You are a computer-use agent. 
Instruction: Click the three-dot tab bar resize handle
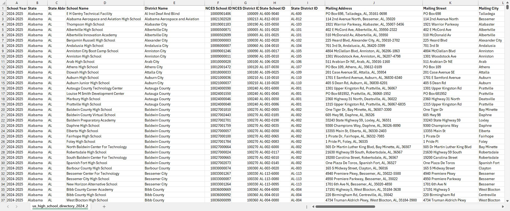pyautogui.click(x=307, y=207)
